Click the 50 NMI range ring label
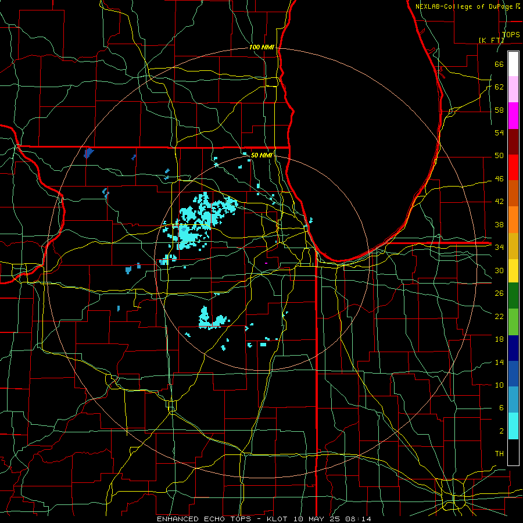 point(261,155)
